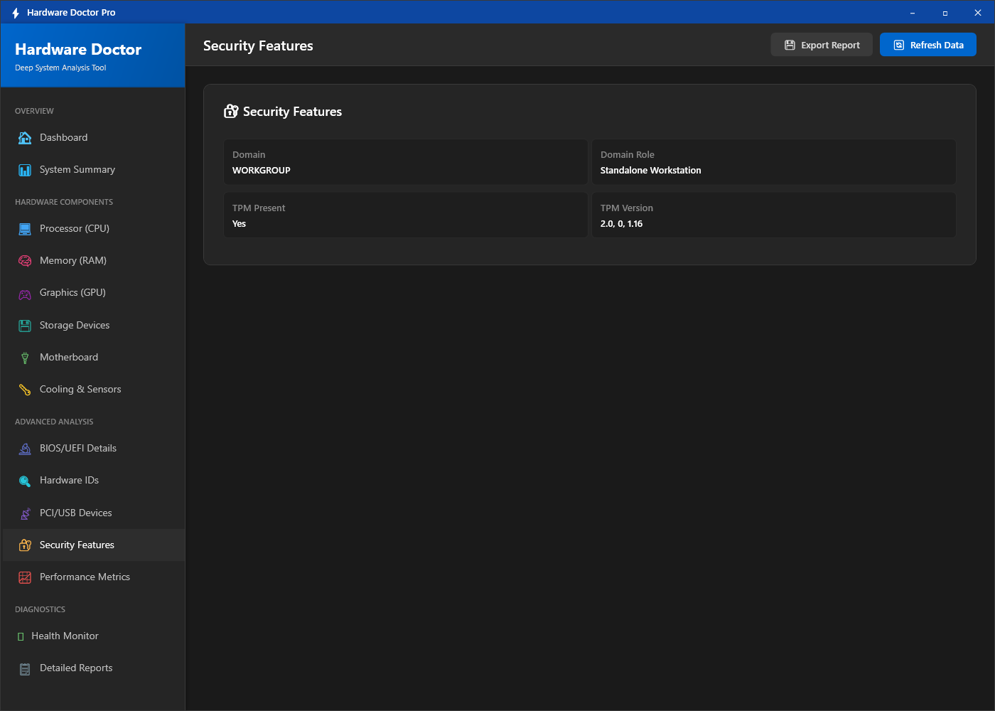Click the TPM Present Yes value

tap(239, 224)
